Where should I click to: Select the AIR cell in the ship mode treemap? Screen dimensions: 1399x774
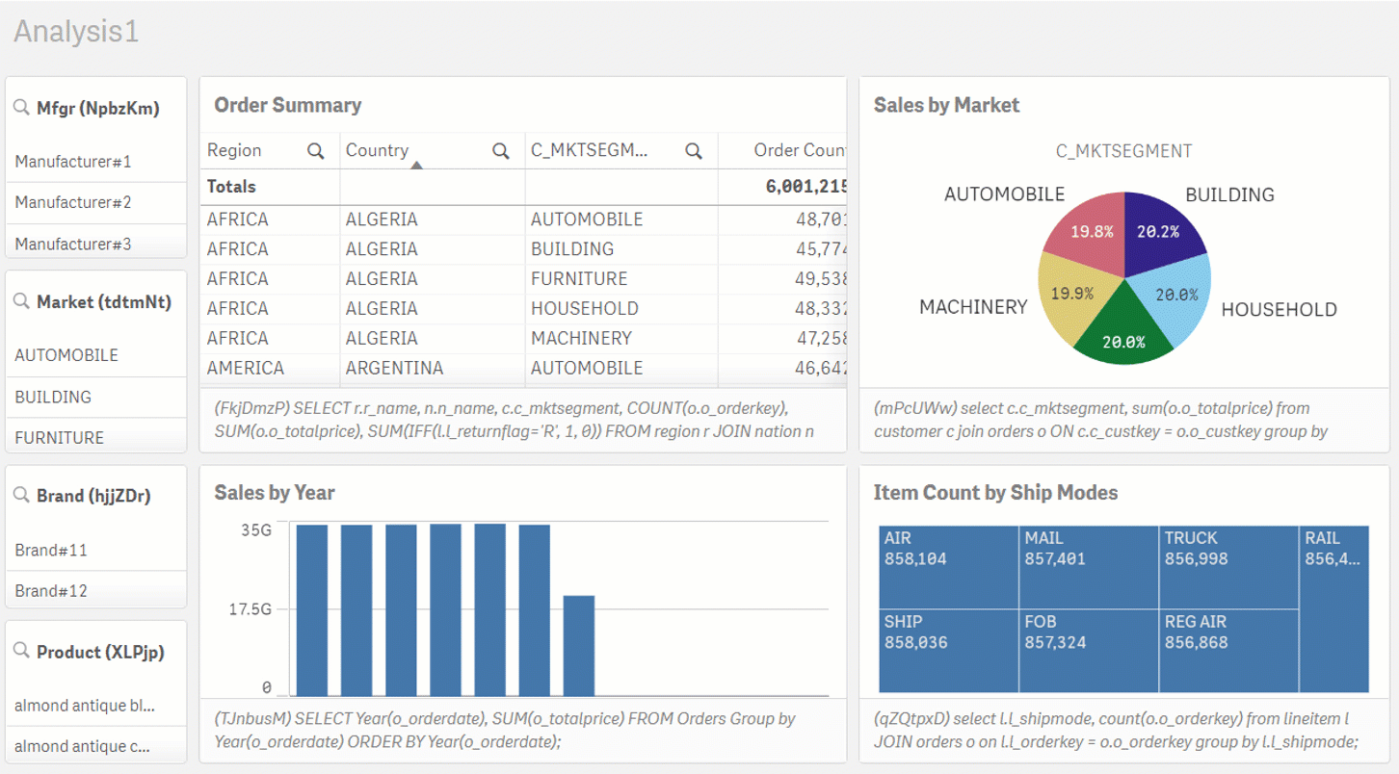[x=947, y=567]
